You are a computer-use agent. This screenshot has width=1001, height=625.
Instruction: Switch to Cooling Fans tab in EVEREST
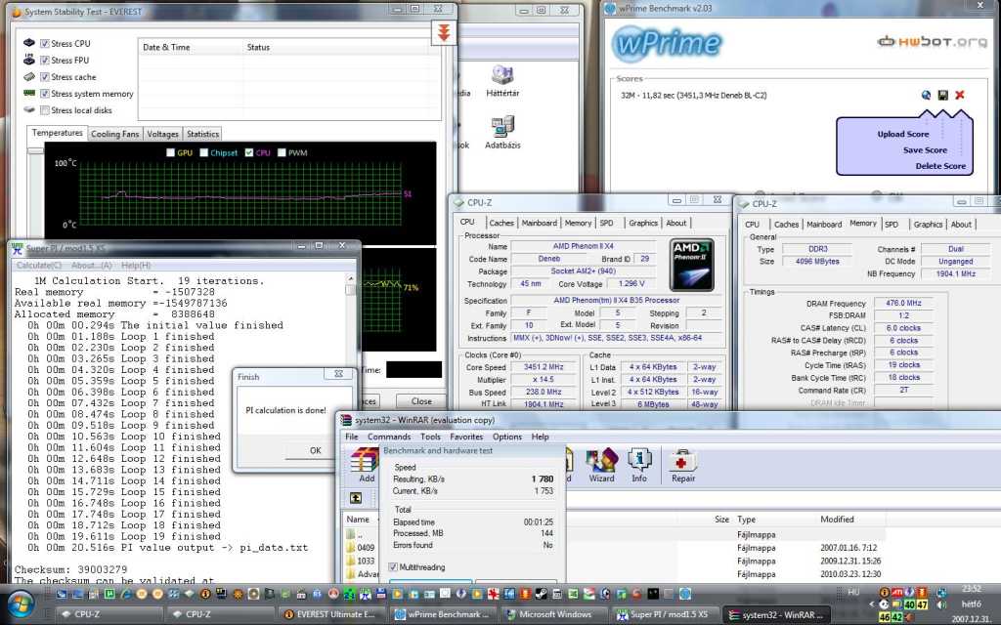[115, 134]
